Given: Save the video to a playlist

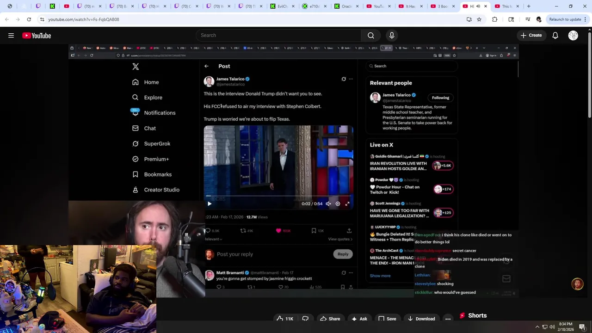Looking at the screenshot, I should coord(387,319).
